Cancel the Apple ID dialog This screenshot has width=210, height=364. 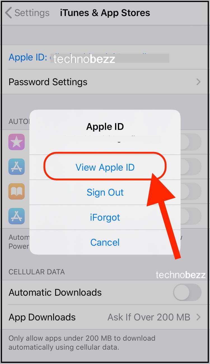coord(105,242)
